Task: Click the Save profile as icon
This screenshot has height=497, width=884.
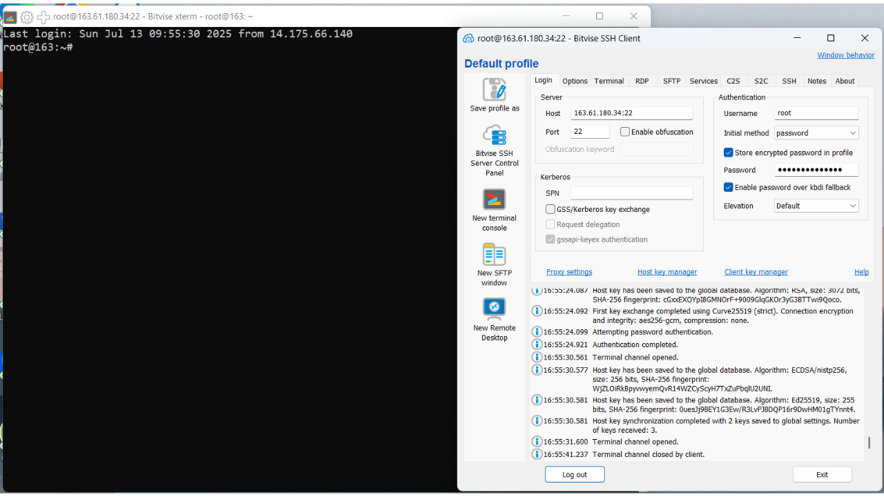Action: click(x=494, y=89)
